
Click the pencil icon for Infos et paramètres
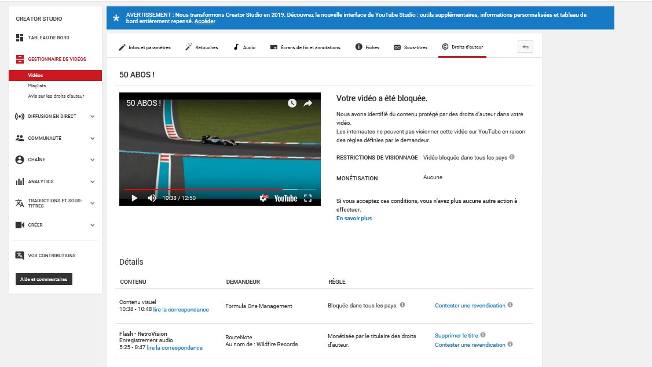click(x=122, y=47)
